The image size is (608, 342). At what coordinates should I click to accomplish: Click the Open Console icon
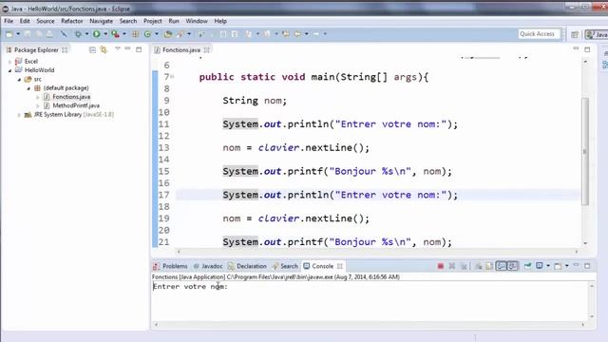coord(558,266)
